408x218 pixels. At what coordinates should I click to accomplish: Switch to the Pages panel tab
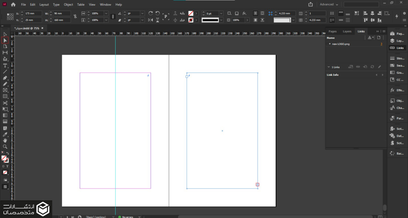point(333,31)
